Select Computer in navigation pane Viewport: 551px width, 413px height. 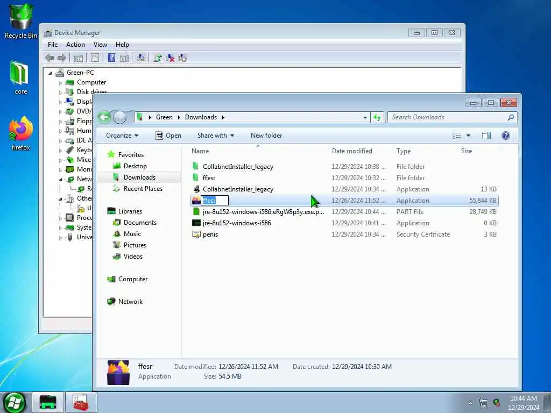pos(133,279)
